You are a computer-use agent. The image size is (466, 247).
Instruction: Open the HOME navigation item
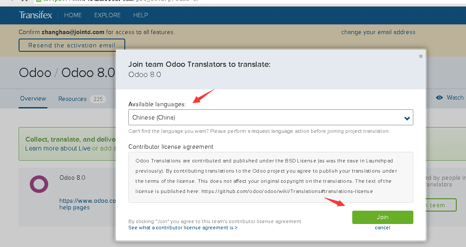(73, 15)
